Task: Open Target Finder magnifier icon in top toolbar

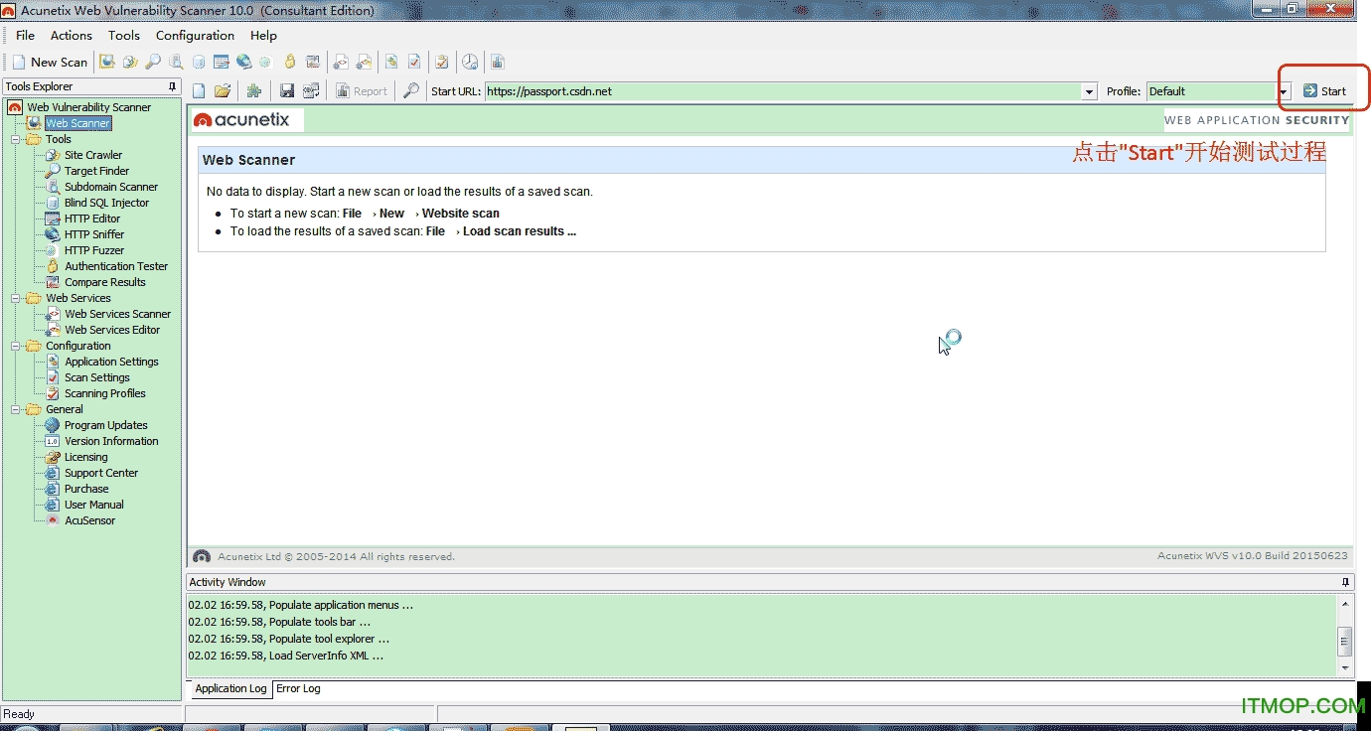Action: tap(152, 62)
